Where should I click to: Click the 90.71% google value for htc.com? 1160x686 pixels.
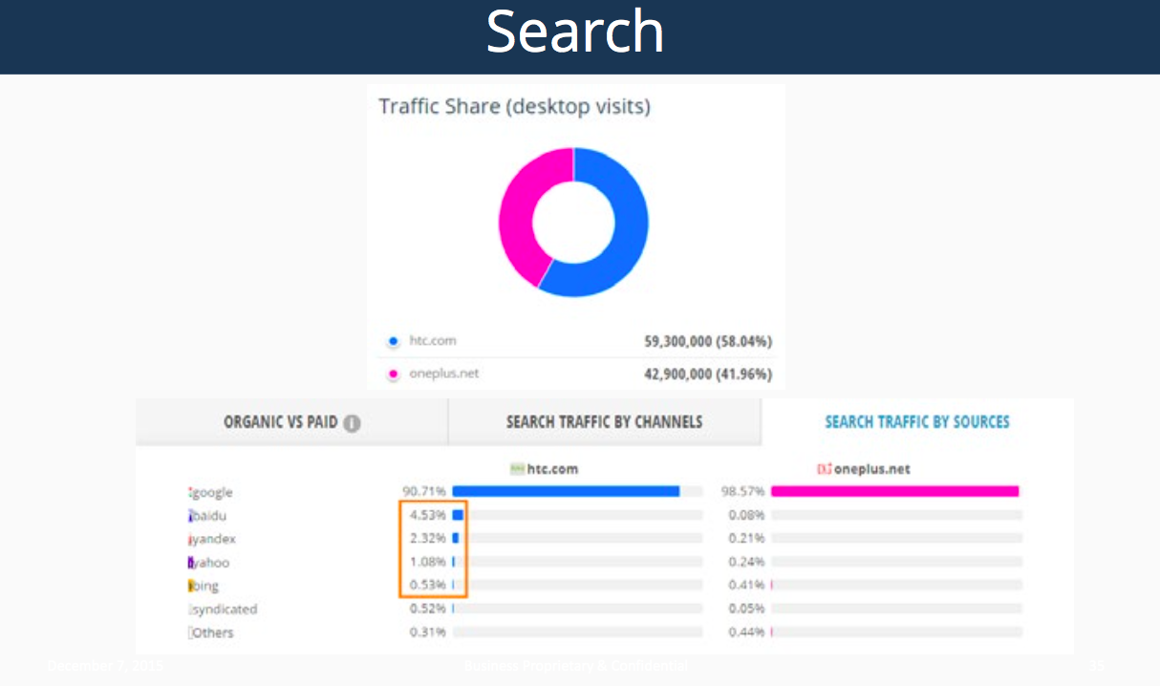[x=426, y=492]
